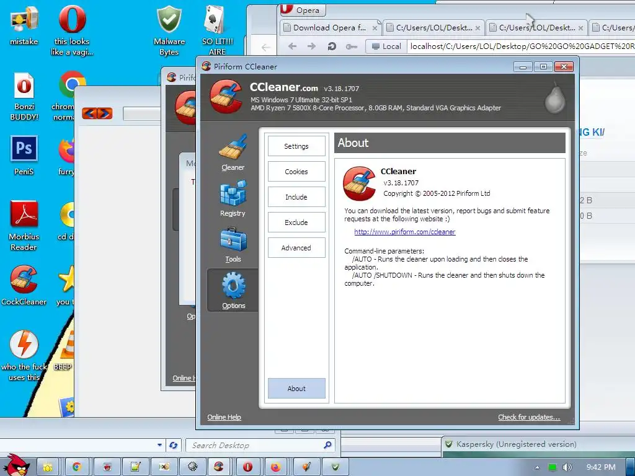Image resolution: width=635 pixels, height=476 pixels.
Task: Open the Registry section in CCleaner
Action: [233, 199]
